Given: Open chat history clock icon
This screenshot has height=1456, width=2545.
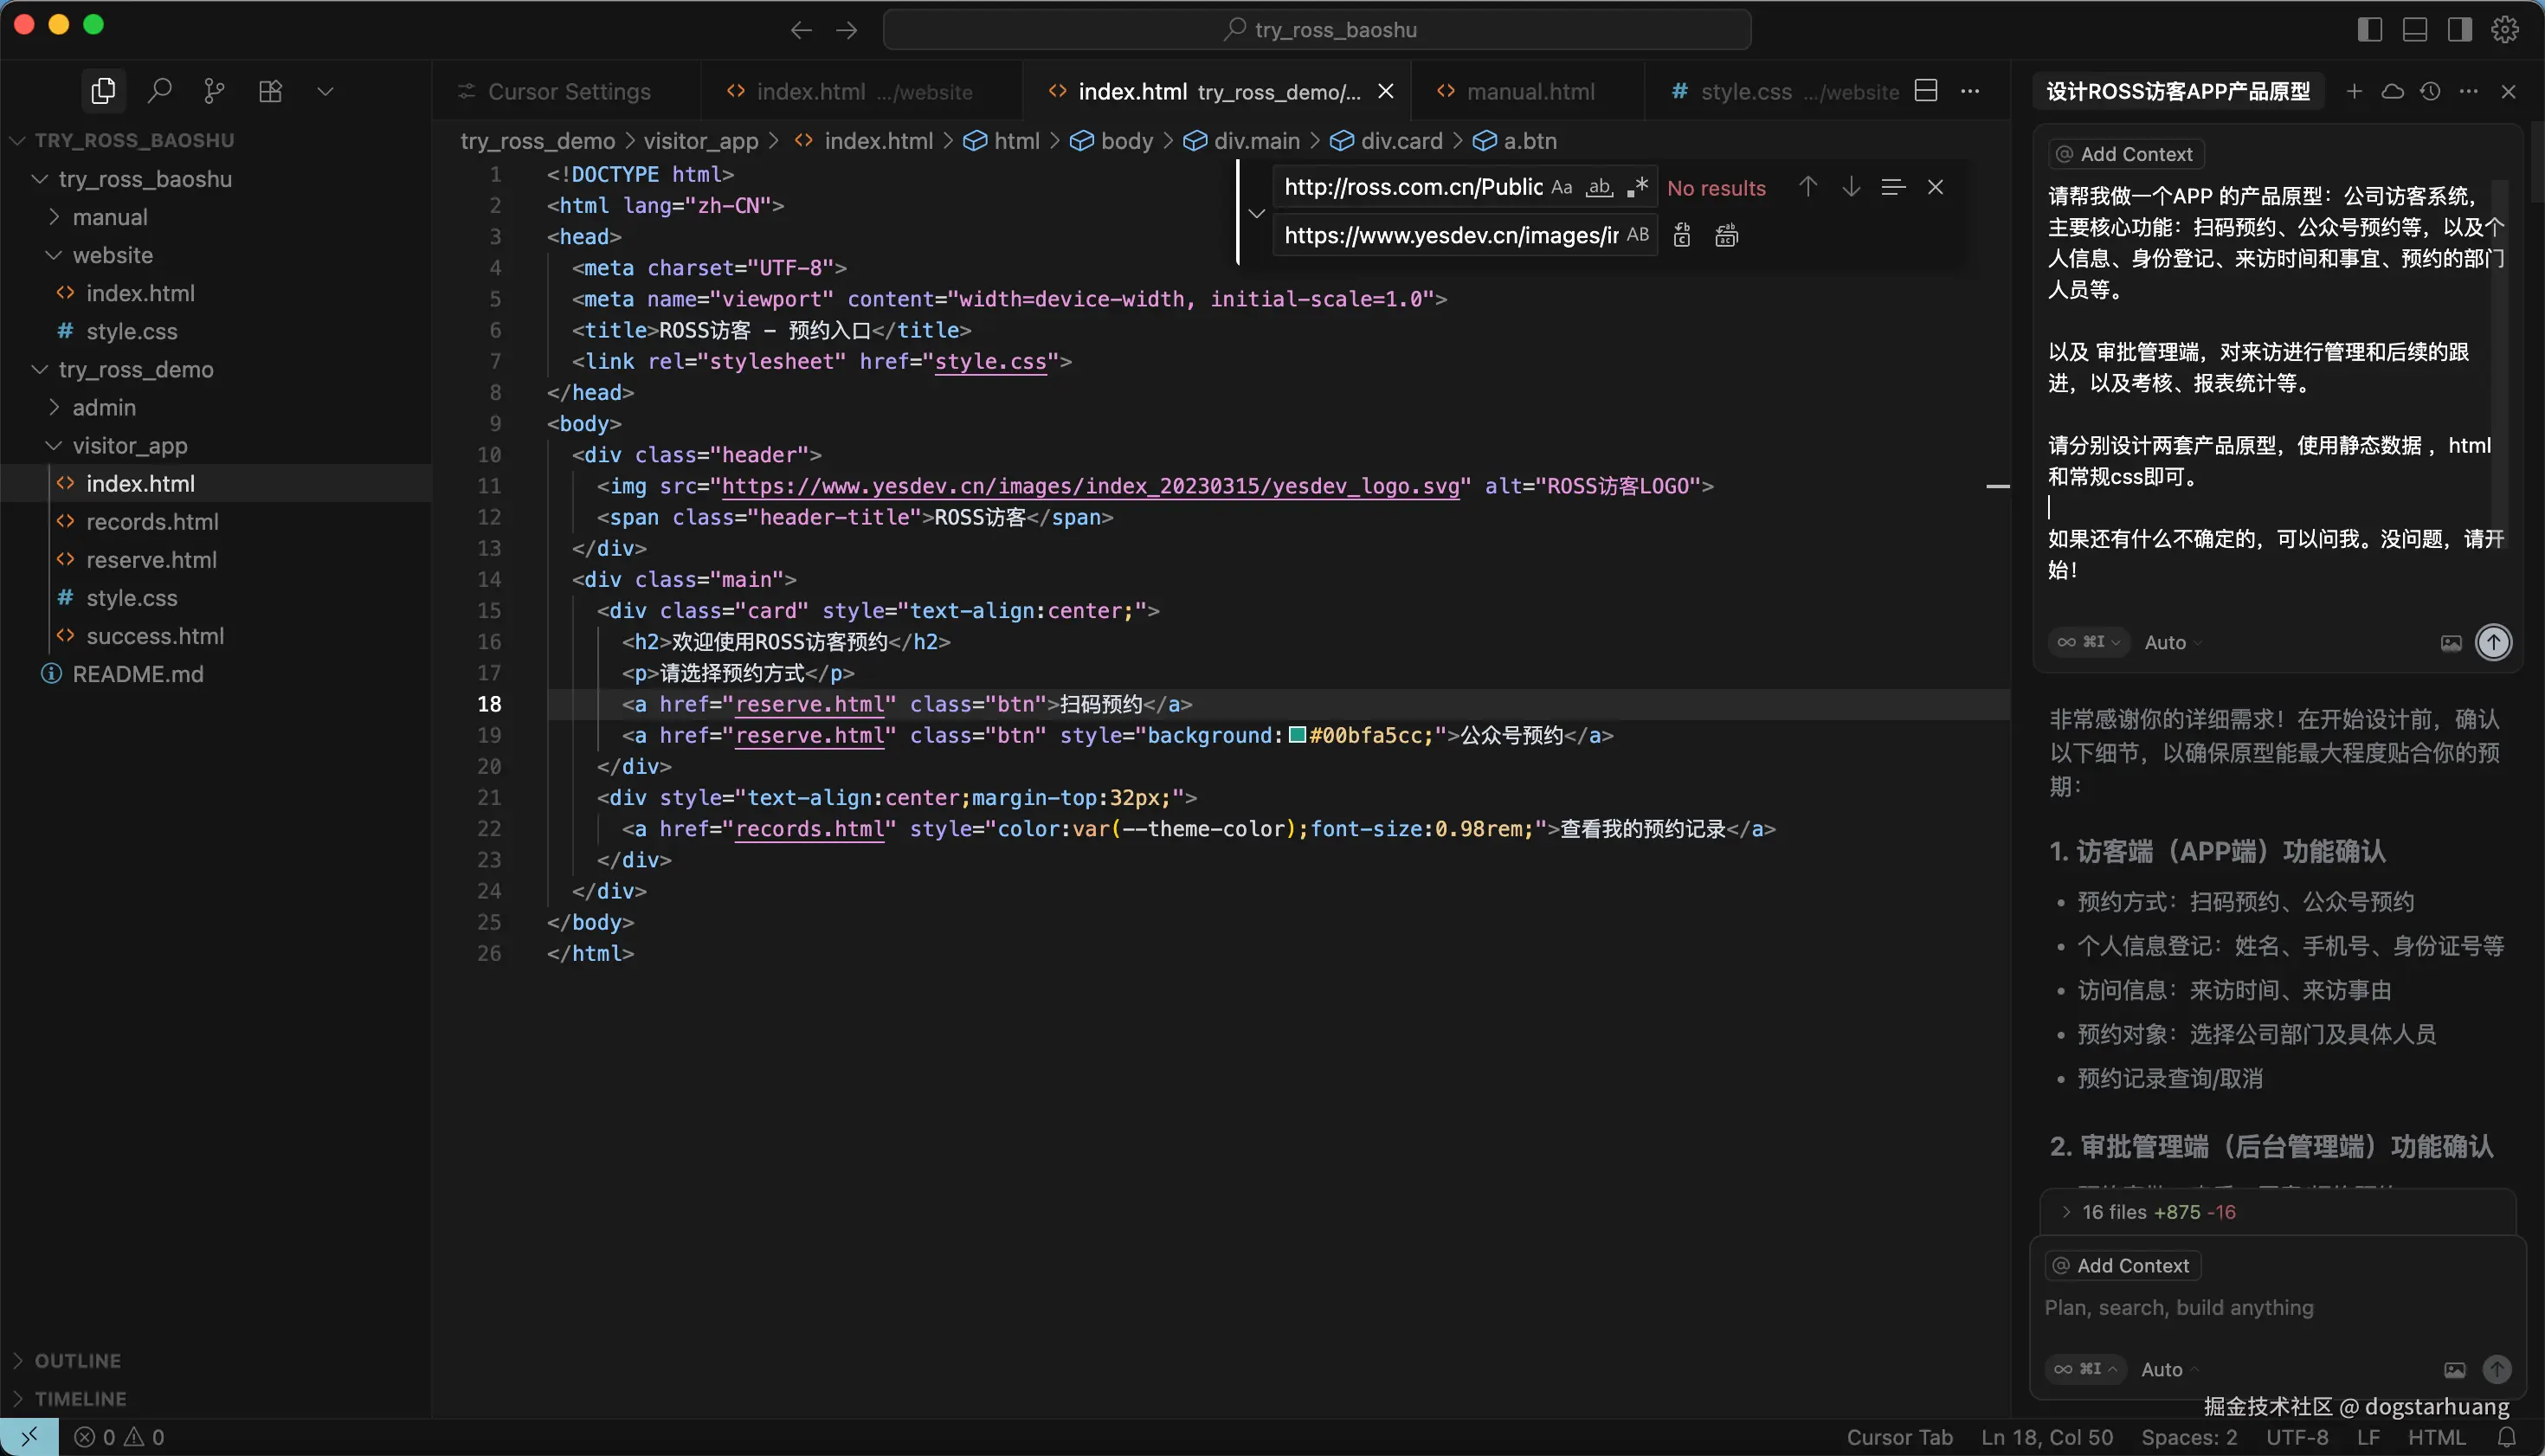Looking at the screenshot, I should (2430, 91).
